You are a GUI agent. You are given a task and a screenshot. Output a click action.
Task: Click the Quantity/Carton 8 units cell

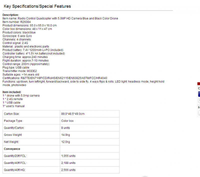[x=90, y=128]
